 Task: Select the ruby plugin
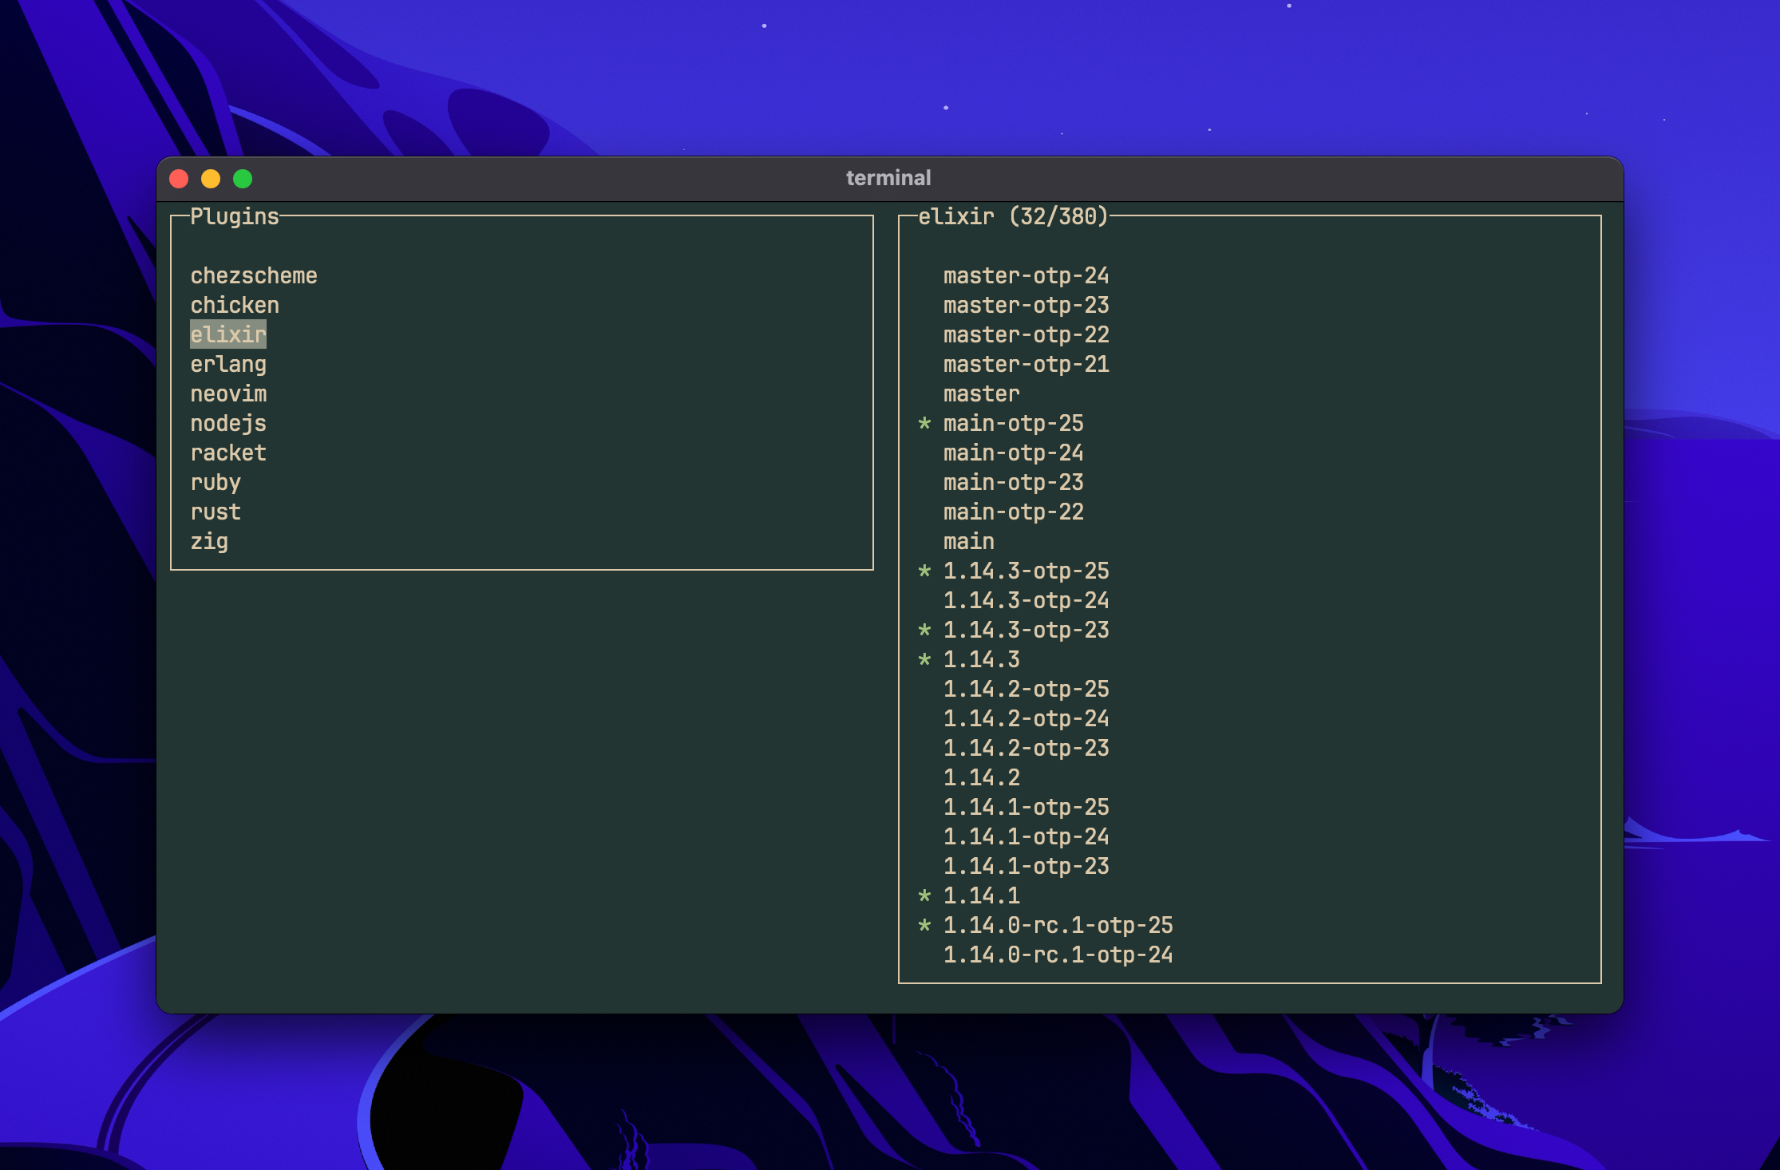click(x=216, y=483)
